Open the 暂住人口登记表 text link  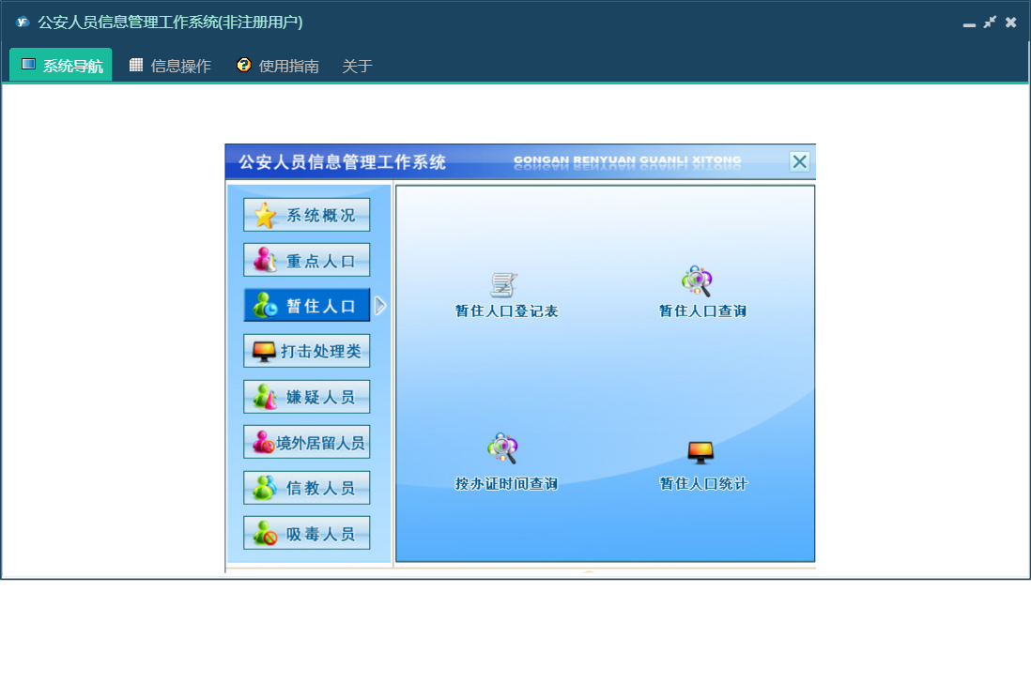pyautogui.click(x=506, y=311)
